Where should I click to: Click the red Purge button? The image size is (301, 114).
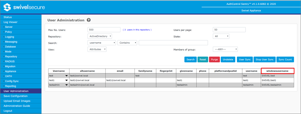click(214, 60)
